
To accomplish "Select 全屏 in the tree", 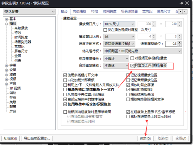I will coord(18,56).
